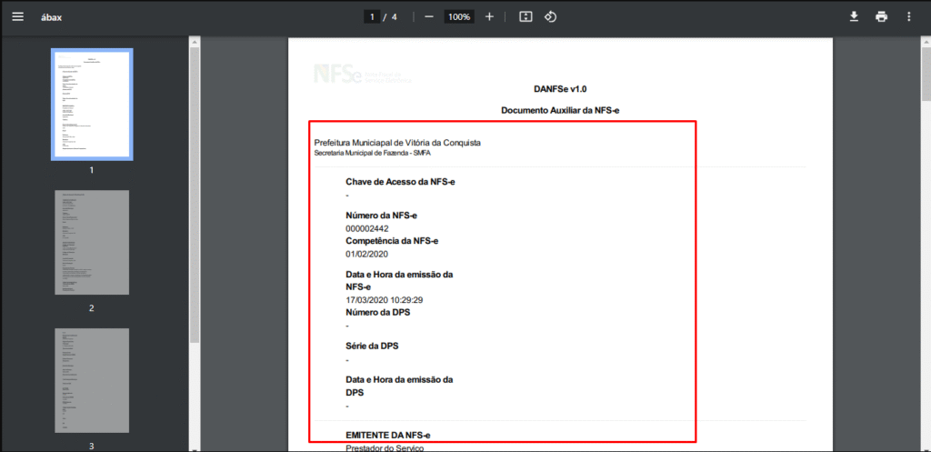Image resolution: width=931 pixels, height=452 pixels.
Task: Open the page 3 thumbnail
Action: click(92, 380)
